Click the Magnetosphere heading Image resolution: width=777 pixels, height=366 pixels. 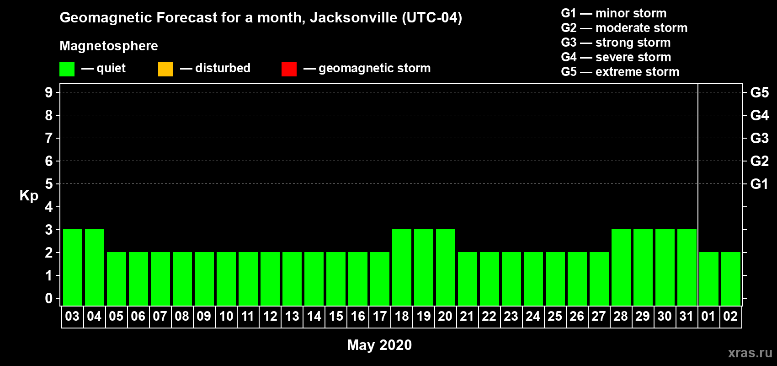(109, 46)
